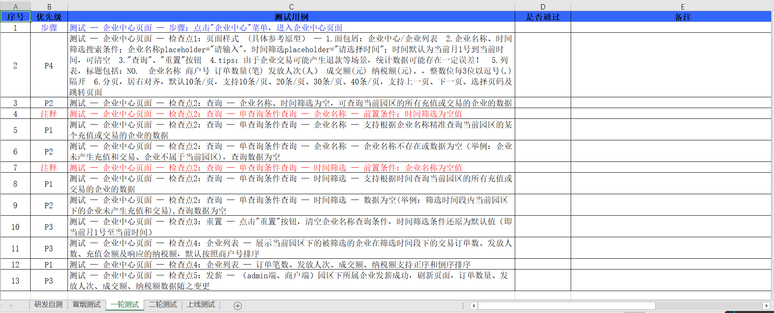Select the P3 cell in row 13

click(x=49, y=281)
